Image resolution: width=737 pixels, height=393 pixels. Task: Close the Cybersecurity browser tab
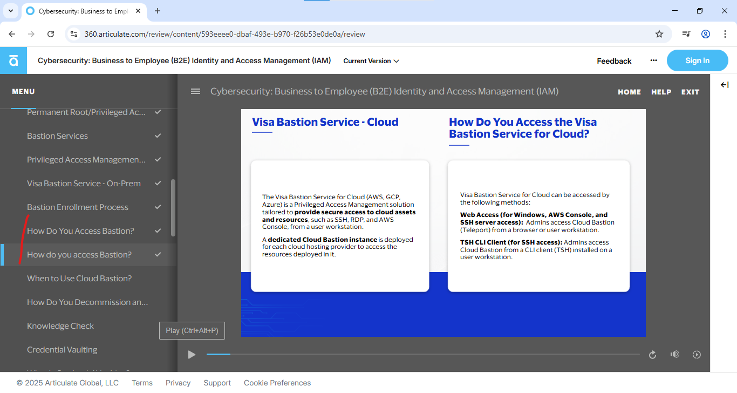click(137, 11)
